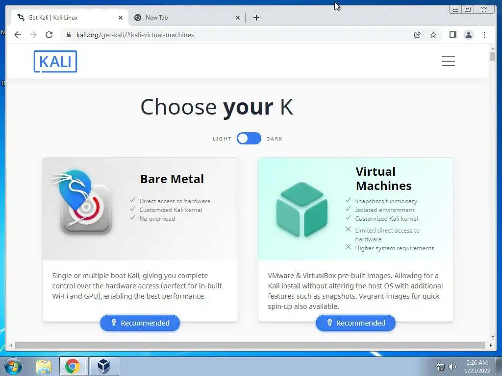This screenshot has height=376, width=502.
Task: Click the 'No overhead' text
Action: 157,219
